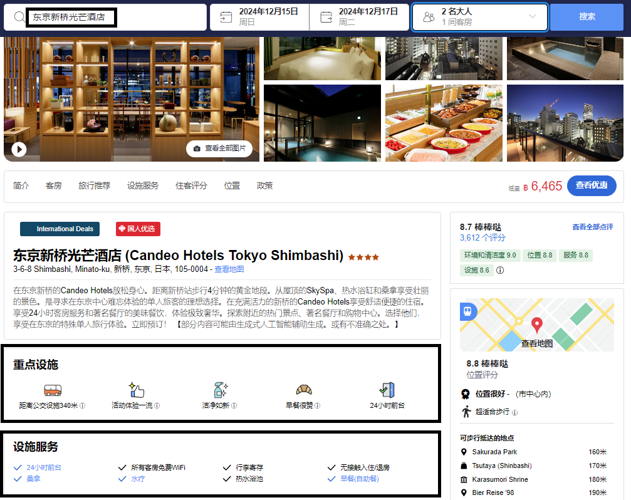This screenshot has width=631, height=500.
Task: Click the bus icon for 距离公交设施340米
Action: coord(53,390)
